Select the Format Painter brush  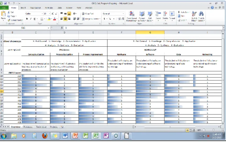tap(9, 20)
